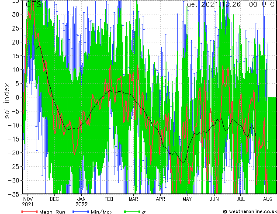The image size is (277, 214).
Task: Select the y-axis value 10
Action: 16,70
